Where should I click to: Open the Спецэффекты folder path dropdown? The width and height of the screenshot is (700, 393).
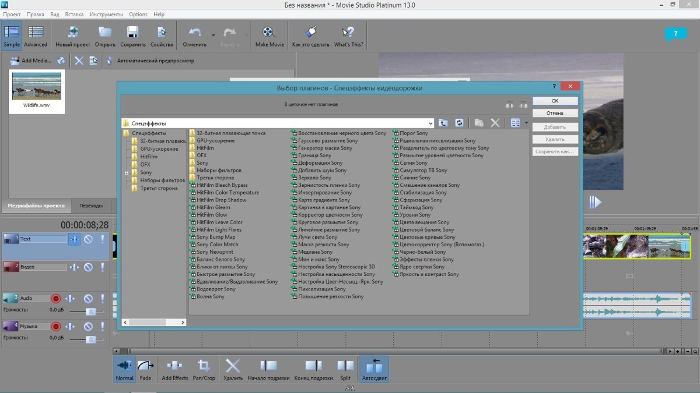[x=430, y=123]
